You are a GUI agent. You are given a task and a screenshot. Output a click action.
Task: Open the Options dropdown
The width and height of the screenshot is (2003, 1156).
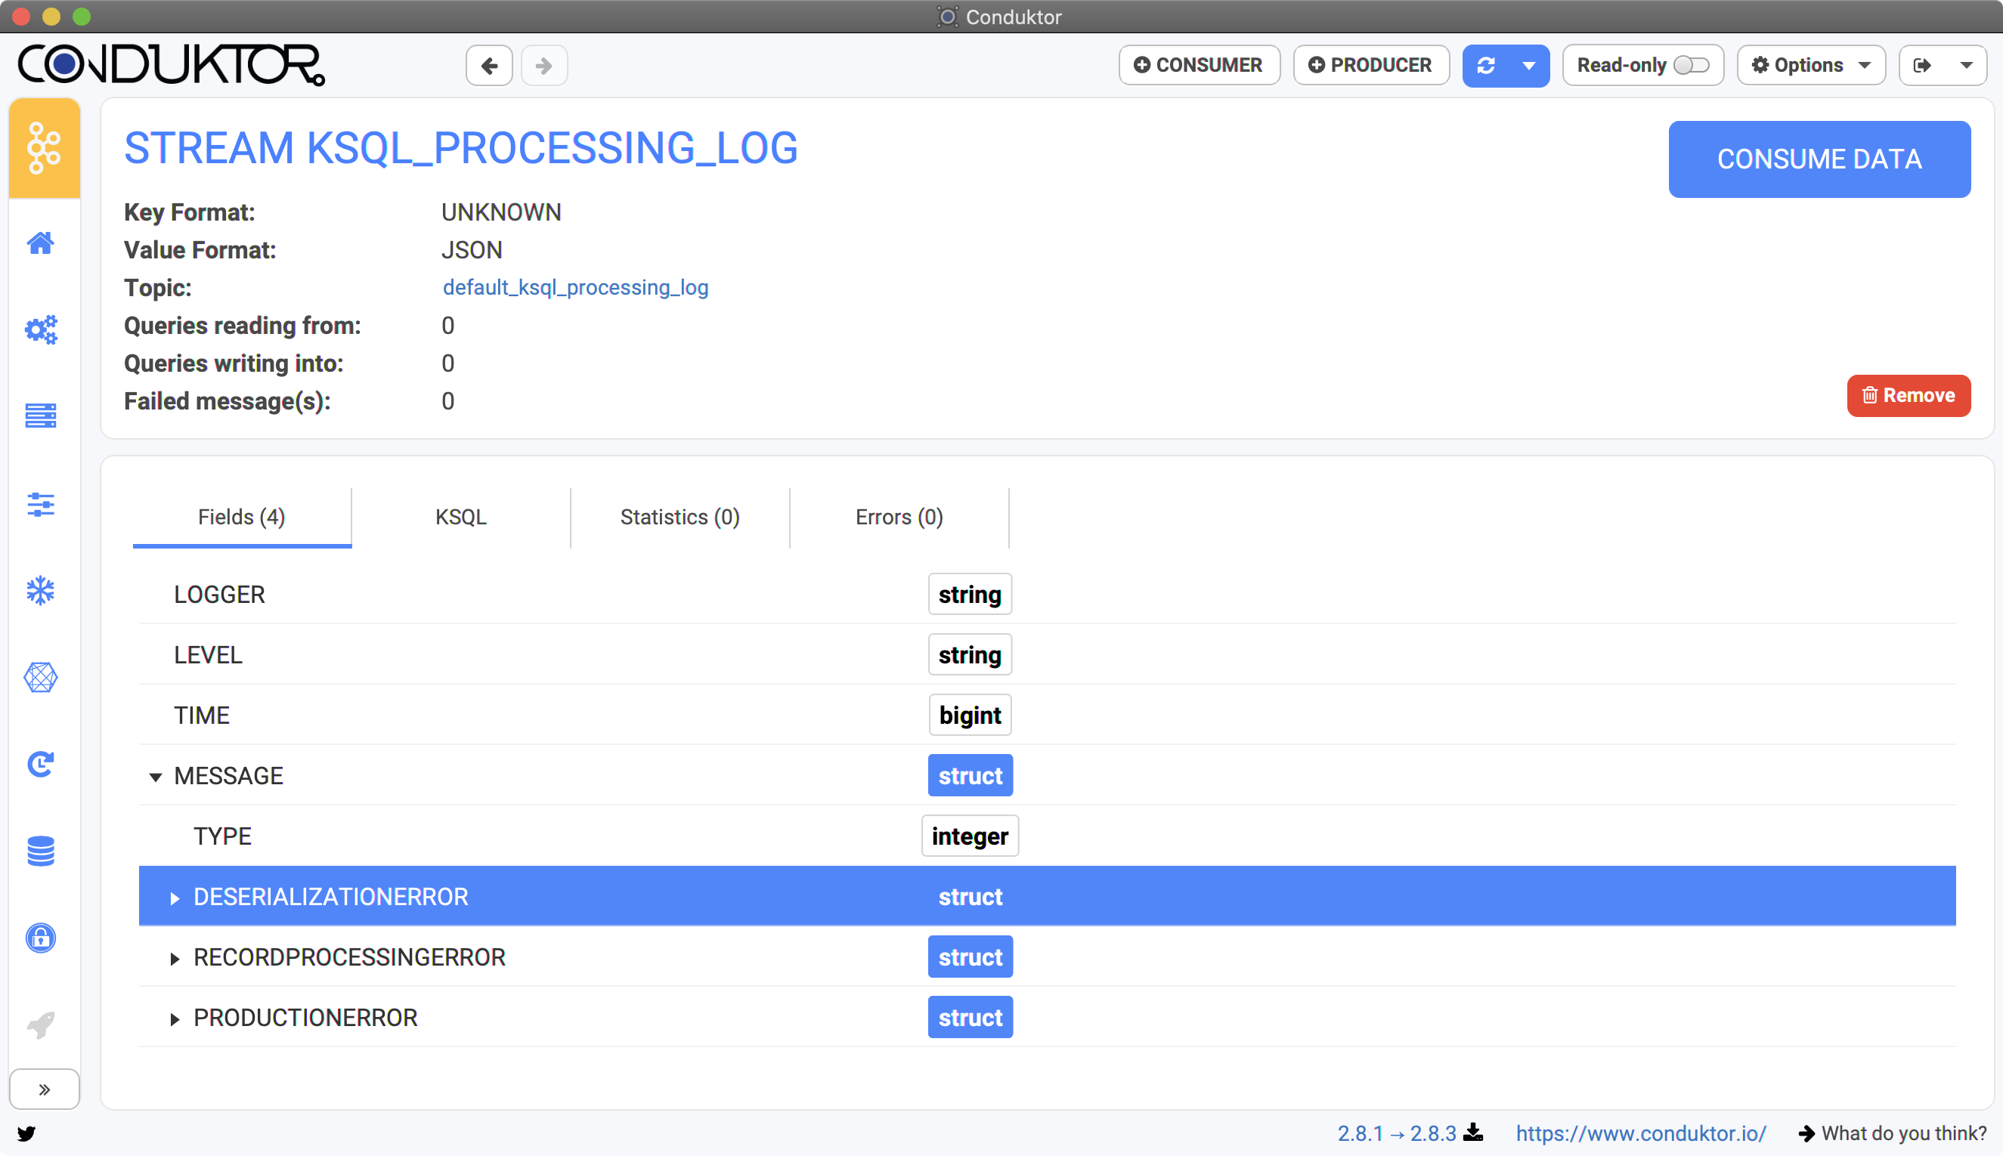(x=1811, y=65)
